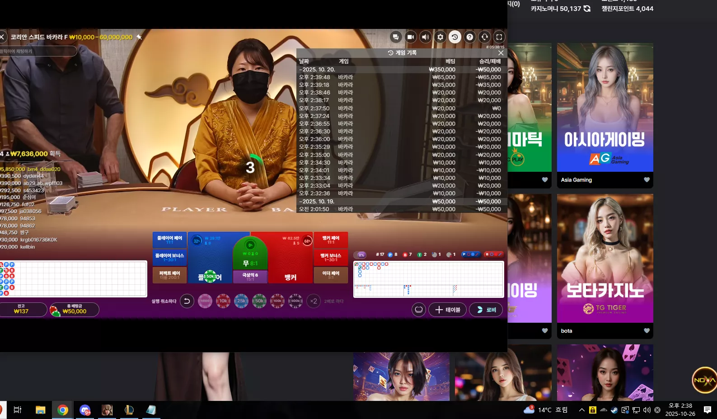Bet on 플레이어 보너스
The width and height of the screenshot is (717, 419).
point(169,257)
